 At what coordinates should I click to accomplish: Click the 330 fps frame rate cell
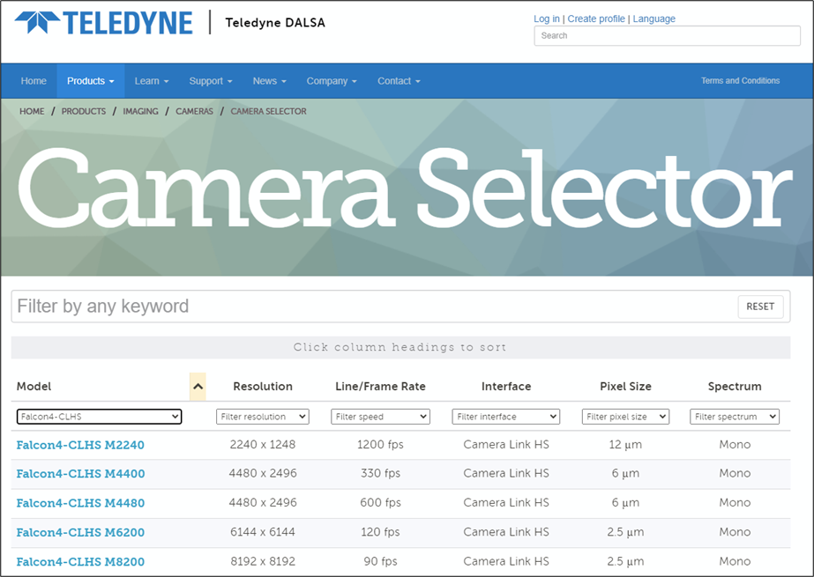380,473
